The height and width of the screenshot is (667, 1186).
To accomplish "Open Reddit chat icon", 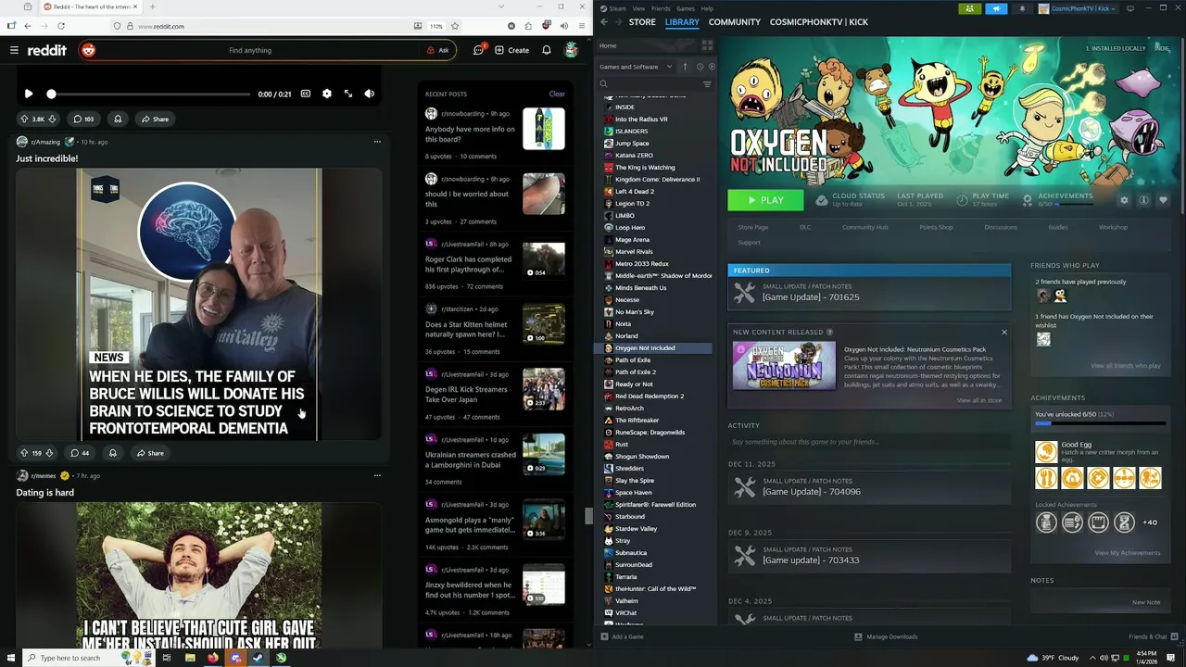I will 479,50.
